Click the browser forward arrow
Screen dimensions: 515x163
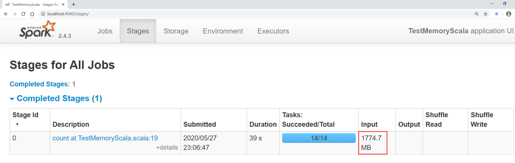[15, 14]
